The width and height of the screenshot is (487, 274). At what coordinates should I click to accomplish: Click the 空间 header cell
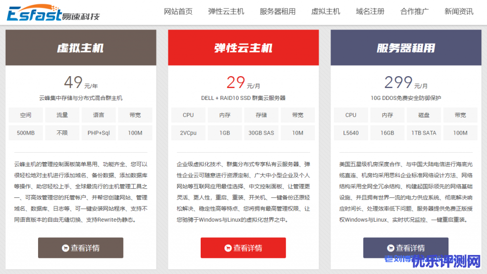26,115
